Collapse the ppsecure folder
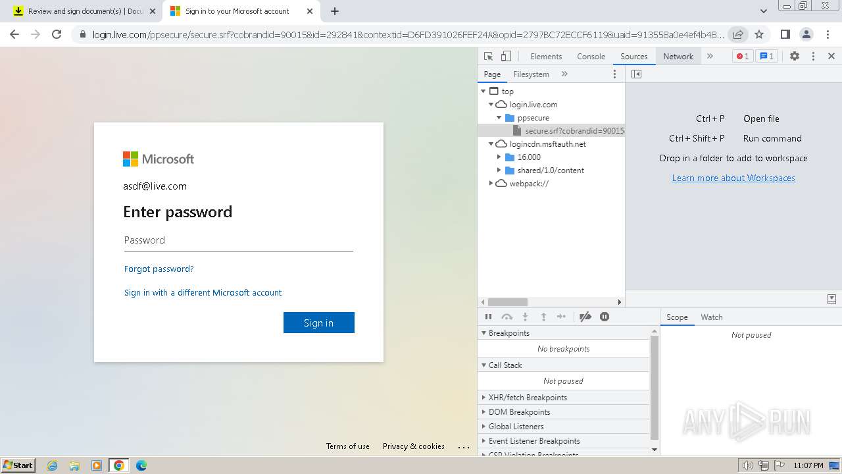842x474 pixels. pos(499,118)
